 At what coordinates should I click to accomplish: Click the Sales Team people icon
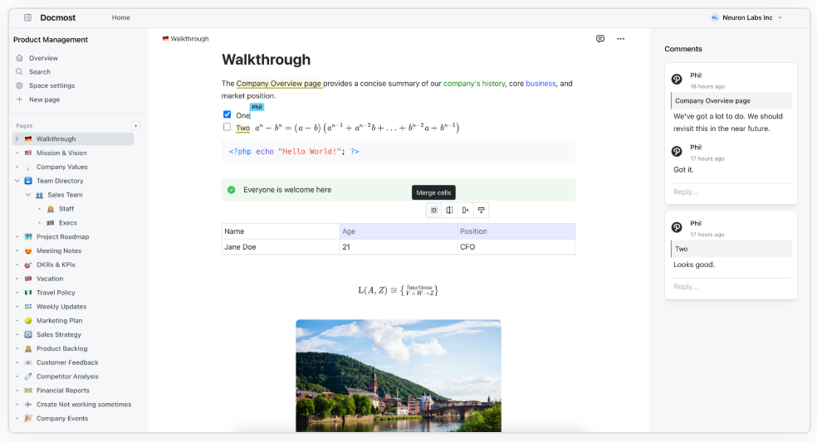39,195
